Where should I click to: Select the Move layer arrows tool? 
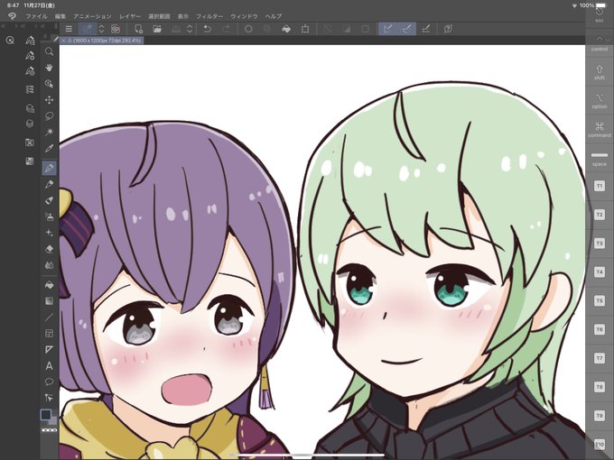(x=49, y=100)
